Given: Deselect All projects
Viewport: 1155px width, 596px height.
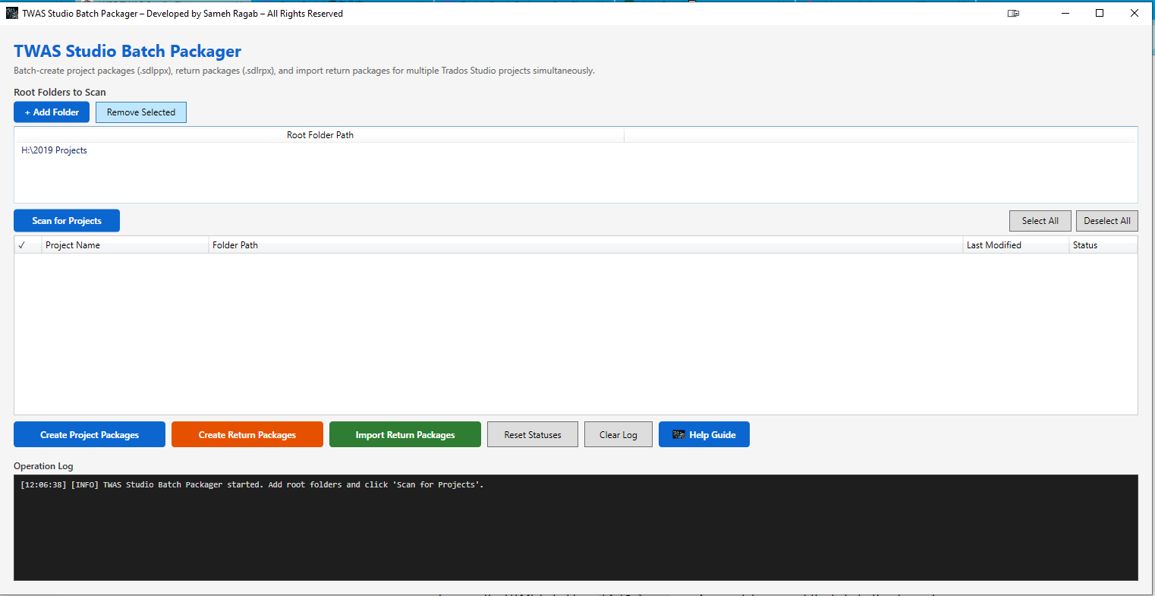Looking at the screenshot, I should tap(1106, 220).
